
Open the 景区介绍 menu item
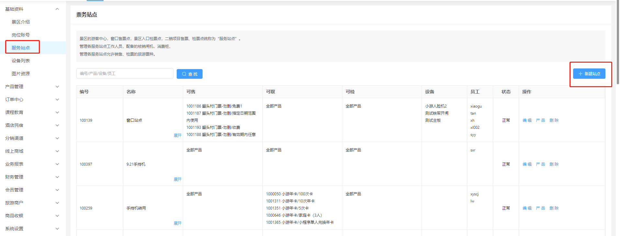(x=21, y=22)
